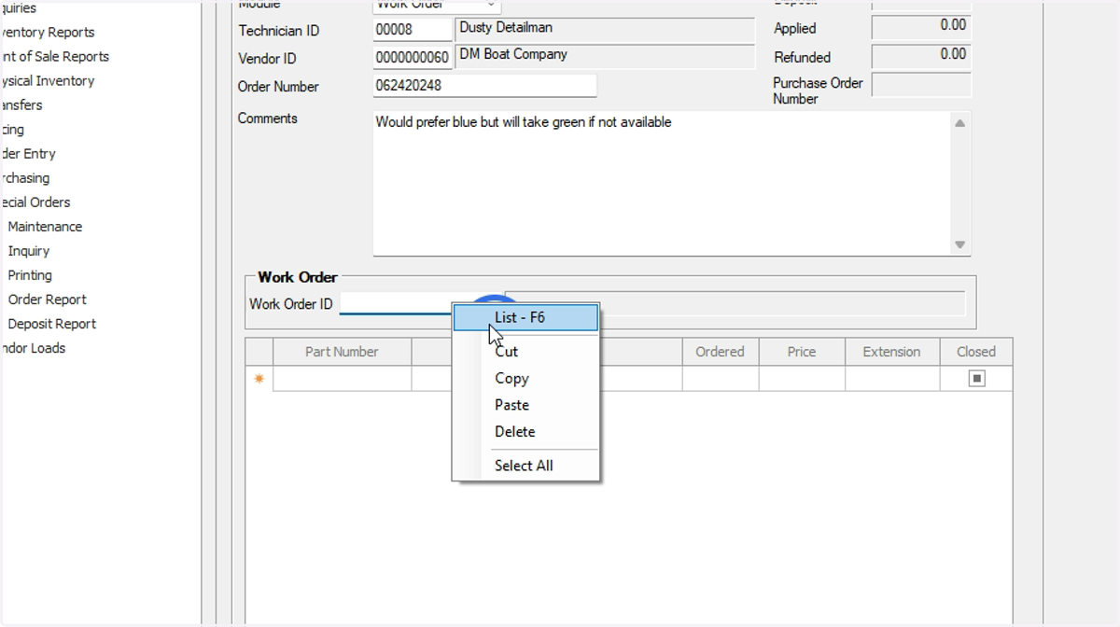Open Deposit Report in the sidebar
Viewport: 1120px width, 627px height.
coord(52,323)
